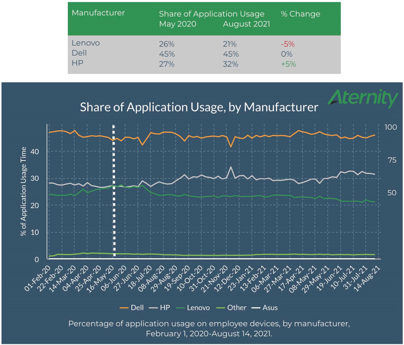This screenshot has width=404, height=345.
Task: Select the Asus legend entry
Action: point(265,308)
